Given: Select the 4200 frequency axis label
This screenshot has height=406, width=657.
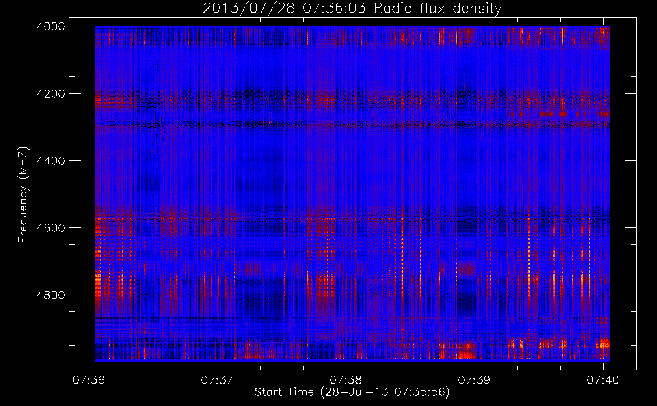Looking at the screenshot, I should (51, 94).
